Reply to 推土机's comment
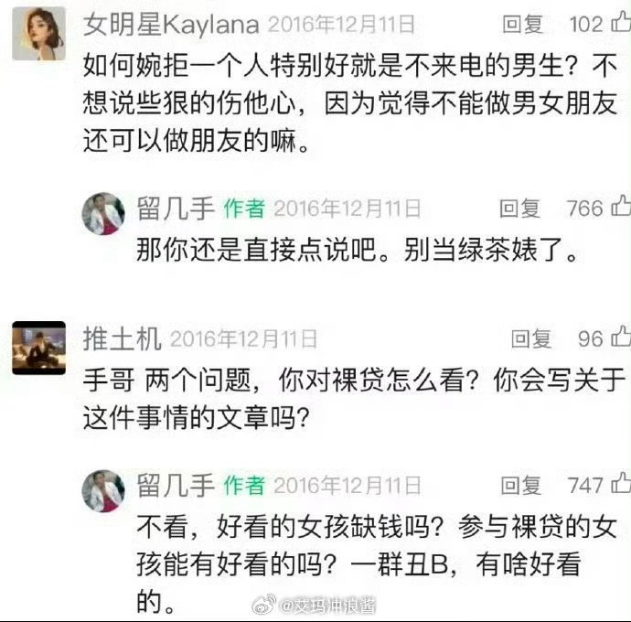Screen dimensions: 631x622 (x=531, y=339)
